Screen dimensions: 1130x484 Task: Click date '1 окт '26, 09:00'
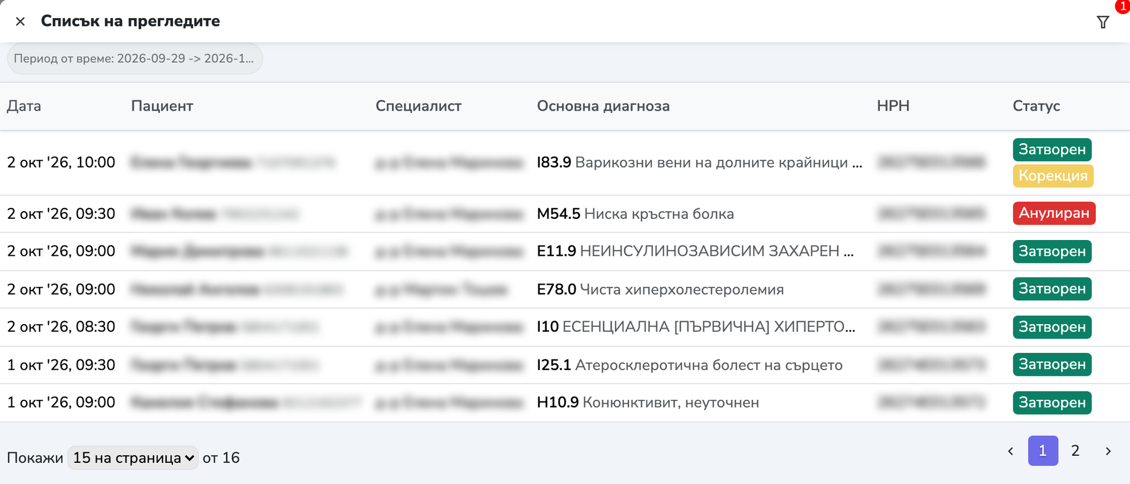pos(61,403)
